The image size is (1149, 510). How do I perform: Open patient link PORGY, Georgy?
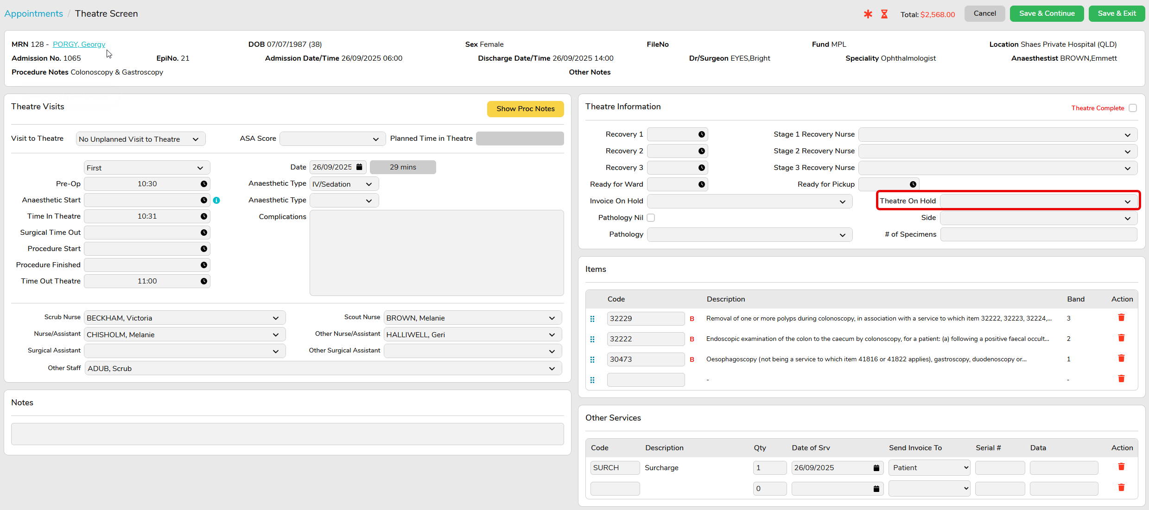point(79,44)
